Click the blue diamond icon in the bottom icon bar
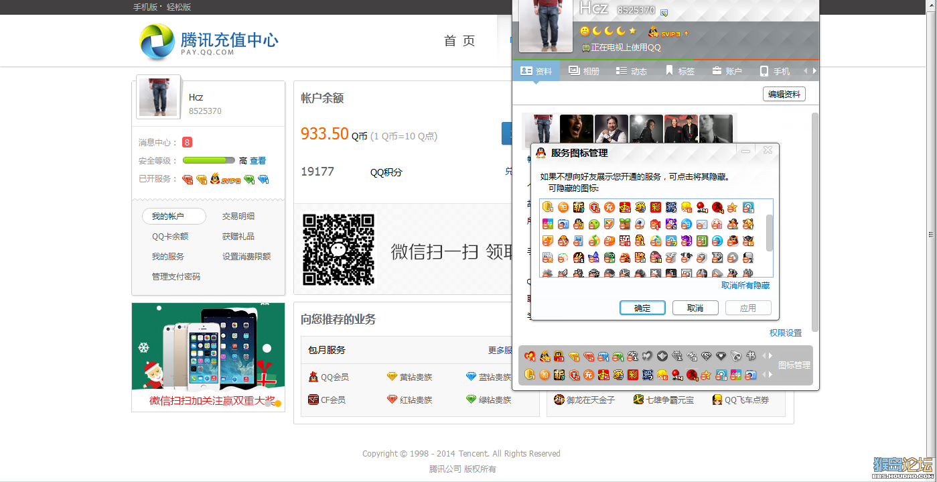Viewport: 937px width, 482px height. (x=603, y=356)
